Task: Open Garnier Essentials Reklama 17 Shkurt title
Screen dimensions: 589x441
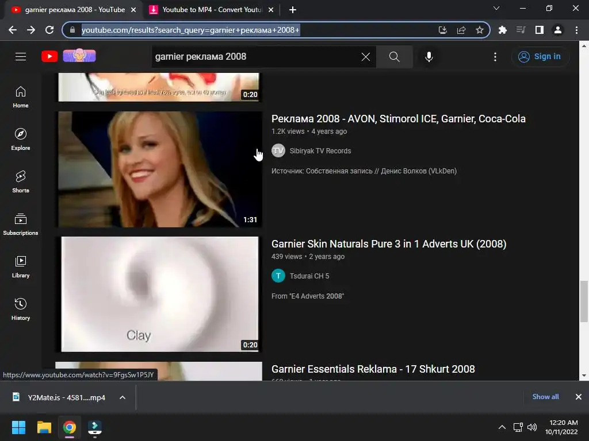Action: [373, 369]
